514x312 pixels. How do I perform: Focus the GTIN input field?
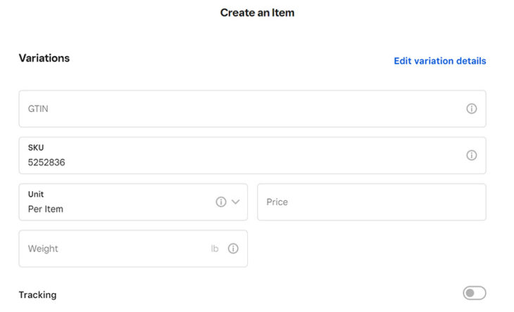click(x=239, y=109)
